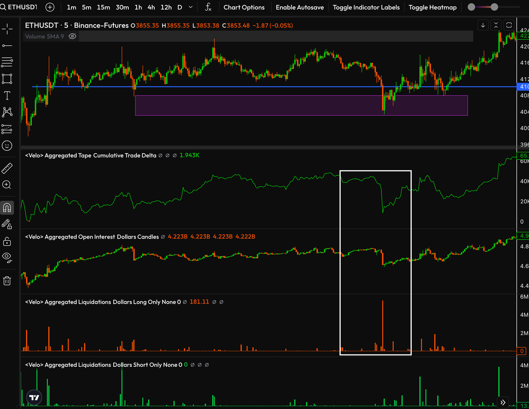Toggle hide all drawings eye in sidebar

pos(7,258)
